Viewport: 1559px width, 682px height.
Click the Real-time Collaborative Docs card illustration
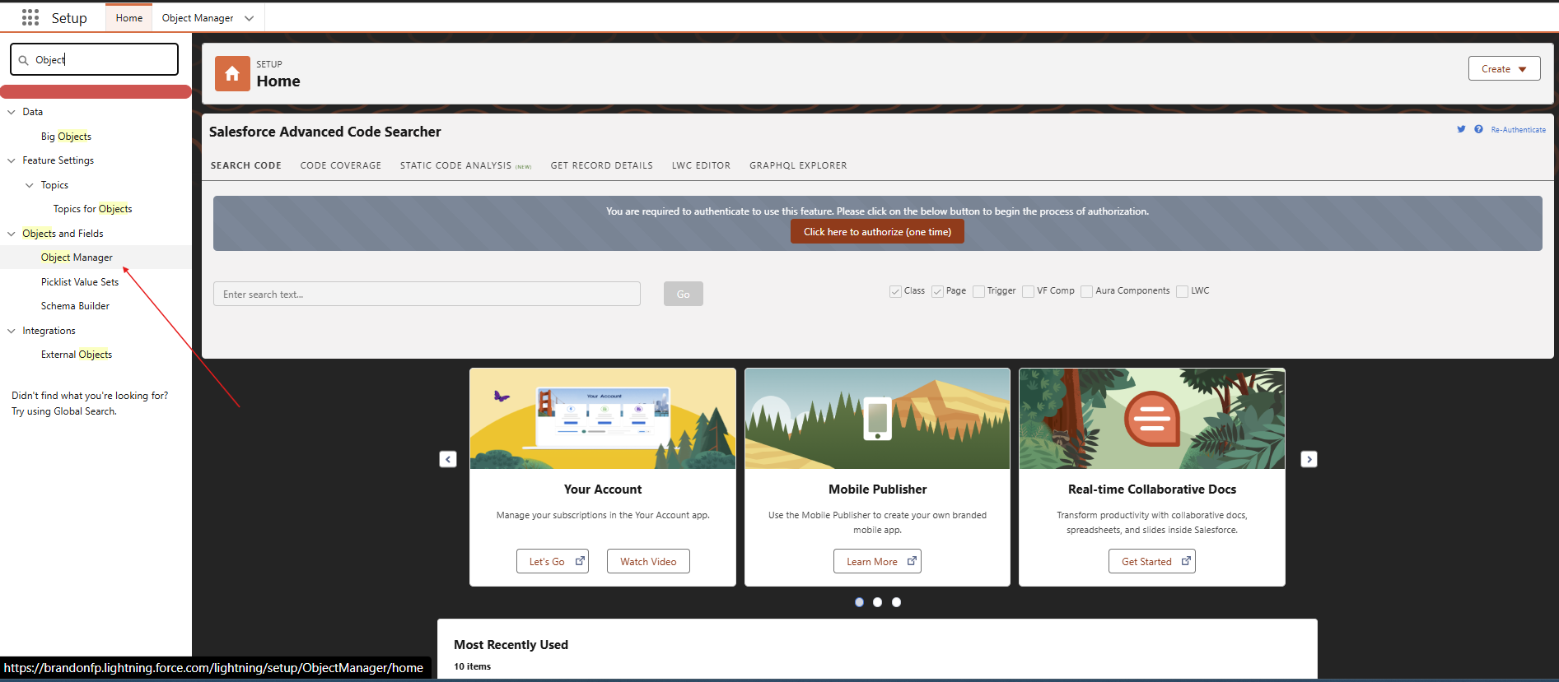click(1151, 419)
